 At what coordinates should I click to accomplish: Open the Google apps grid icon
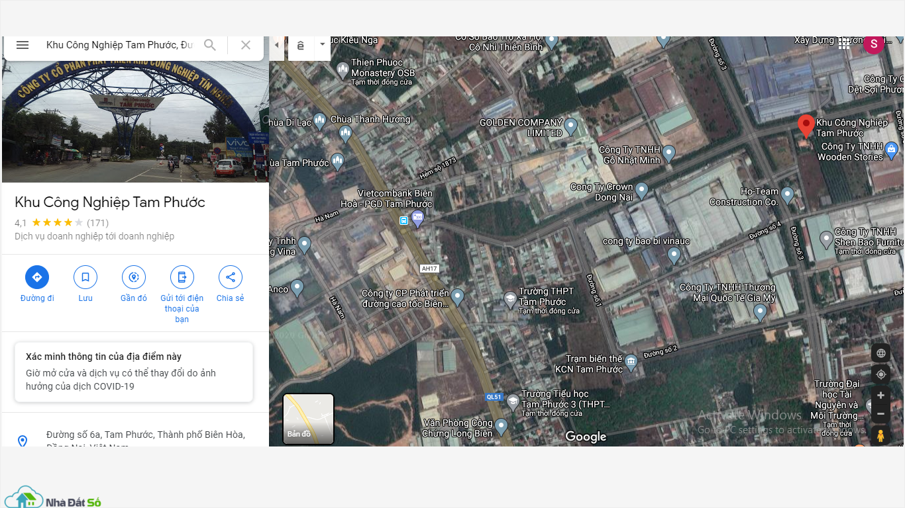[844, 44]
